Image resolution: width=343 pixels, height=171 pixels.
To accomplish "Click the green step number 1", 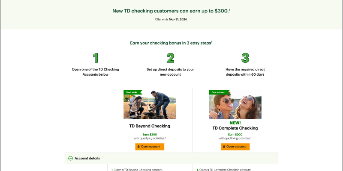I will coord(96,58).
